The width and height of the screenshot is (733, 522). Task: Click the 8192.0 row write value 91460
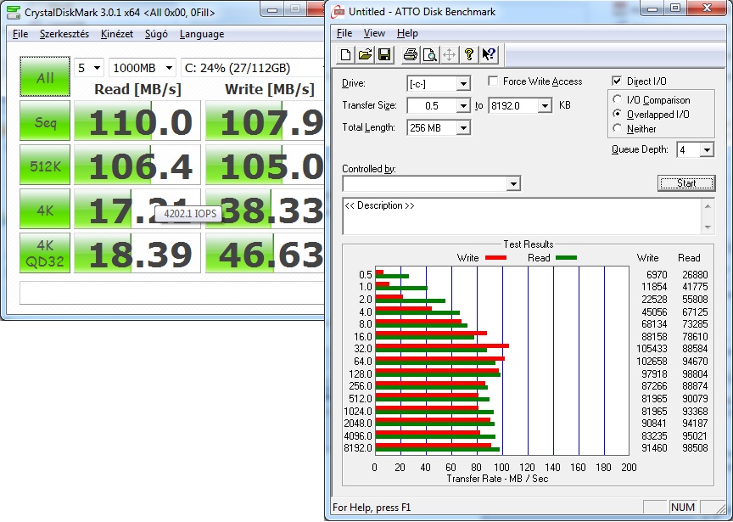click(654, 448)
